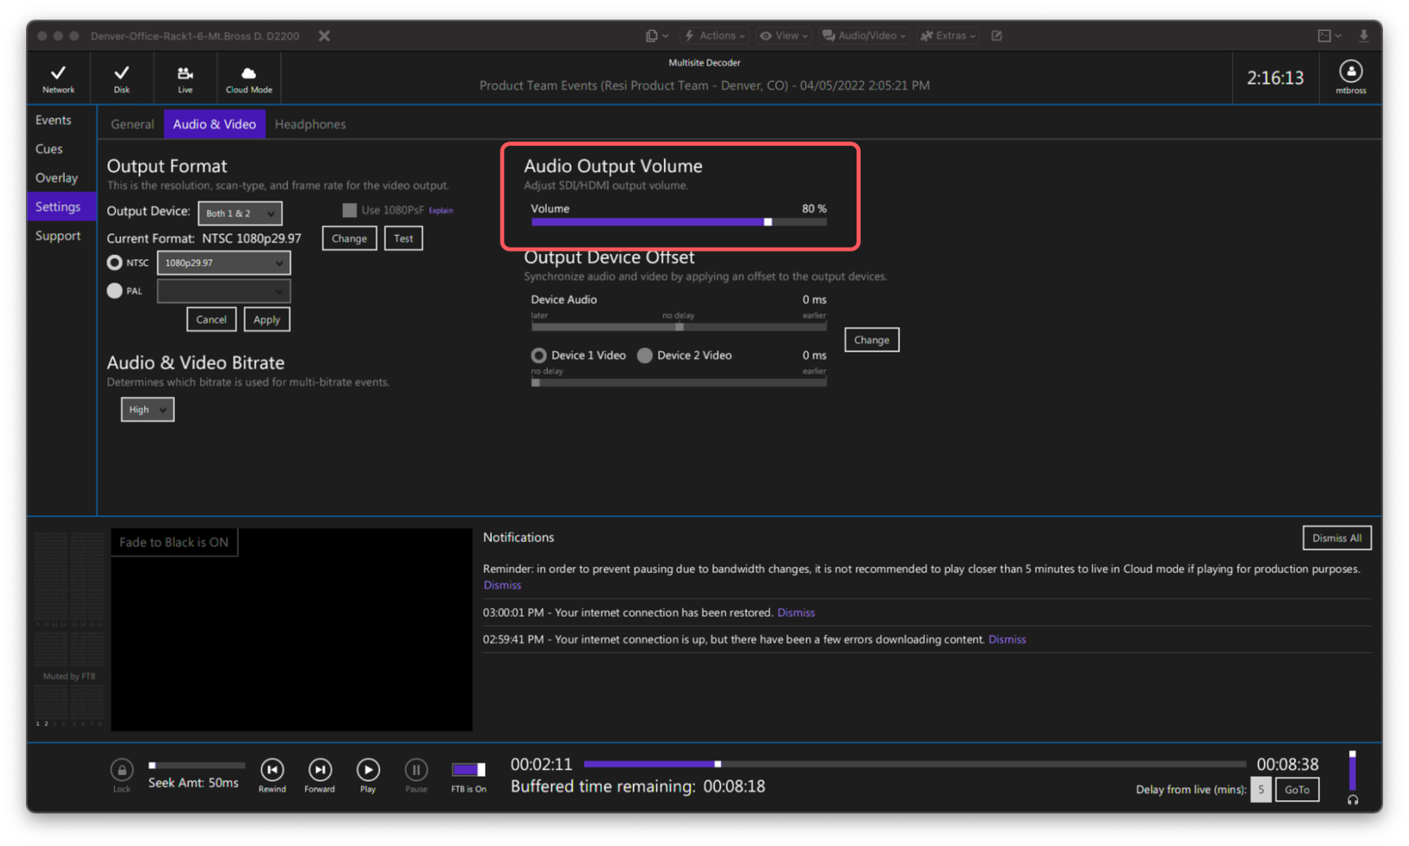This screenshot has width=1409, height=846.
Task: Click Change button for Output Device Offset
Action: 871,340
